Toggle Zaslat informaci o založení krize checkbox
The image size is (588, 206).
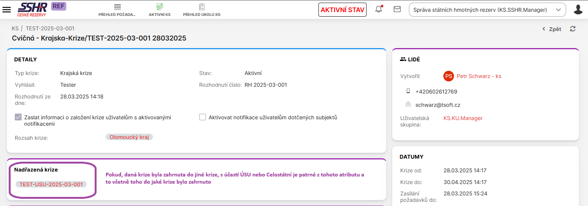click(x=18, y=117)
